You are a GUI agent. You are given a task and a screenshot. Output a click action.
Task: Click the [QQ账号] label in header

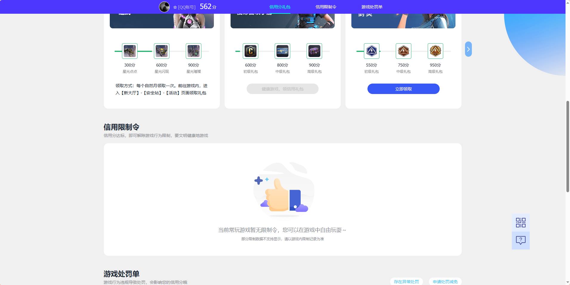point(187,7)
